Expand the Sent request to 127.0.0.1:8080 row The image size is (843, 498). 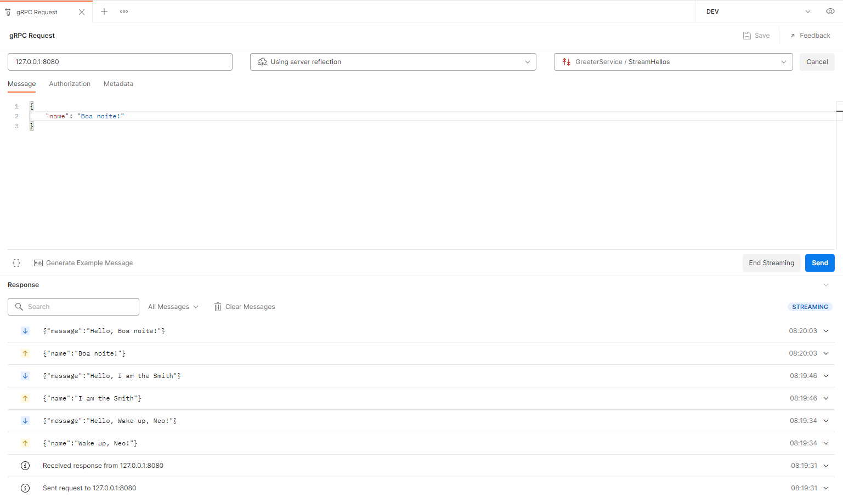(x=826, y=488)
